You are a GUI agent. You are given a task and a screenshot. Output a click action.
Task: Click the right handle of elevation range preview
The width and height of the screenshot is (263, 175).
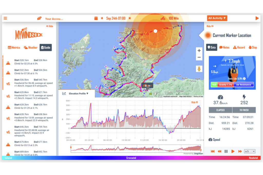pos(201,150)
